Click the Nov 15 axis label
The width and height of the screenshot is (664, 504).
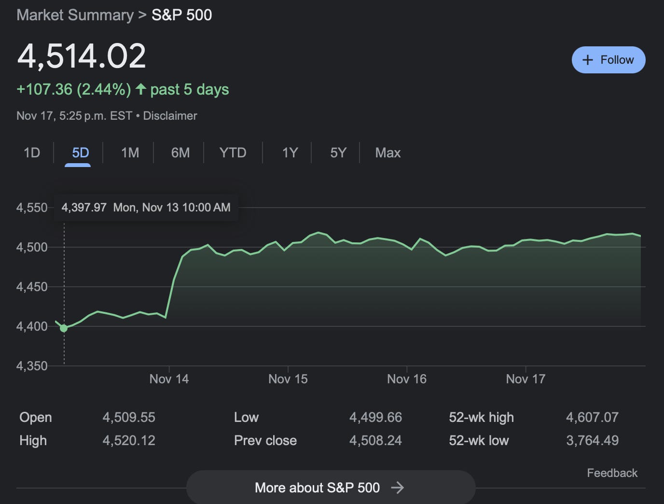(288, 379)
